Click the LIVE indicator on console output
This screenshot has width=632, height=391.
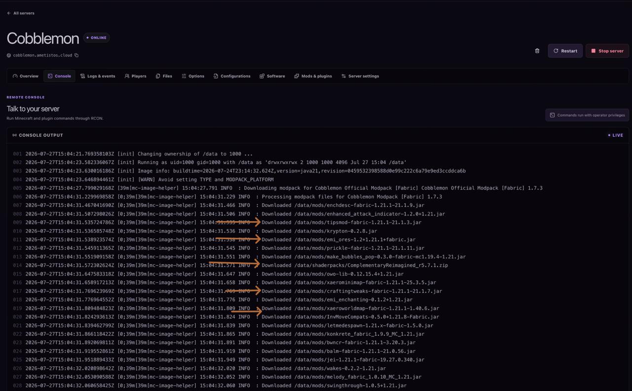click(616, 135)
